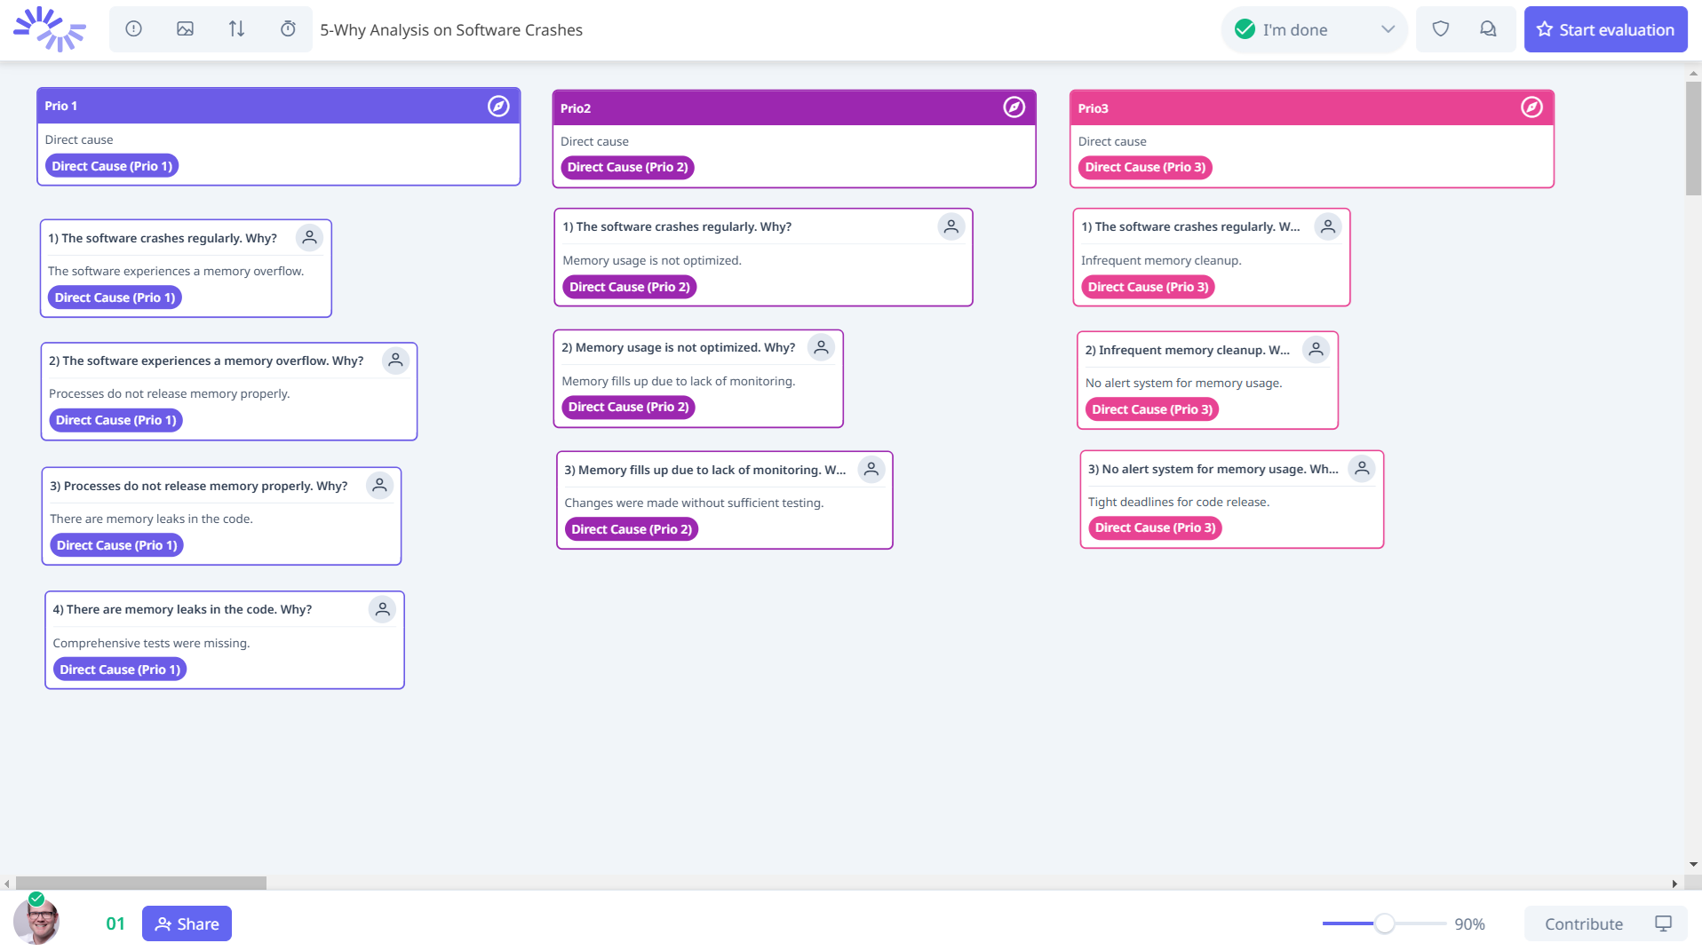Click the Start evaluation button
This screenshot has width=1702, height=951.
click(x=1605, y=29)
